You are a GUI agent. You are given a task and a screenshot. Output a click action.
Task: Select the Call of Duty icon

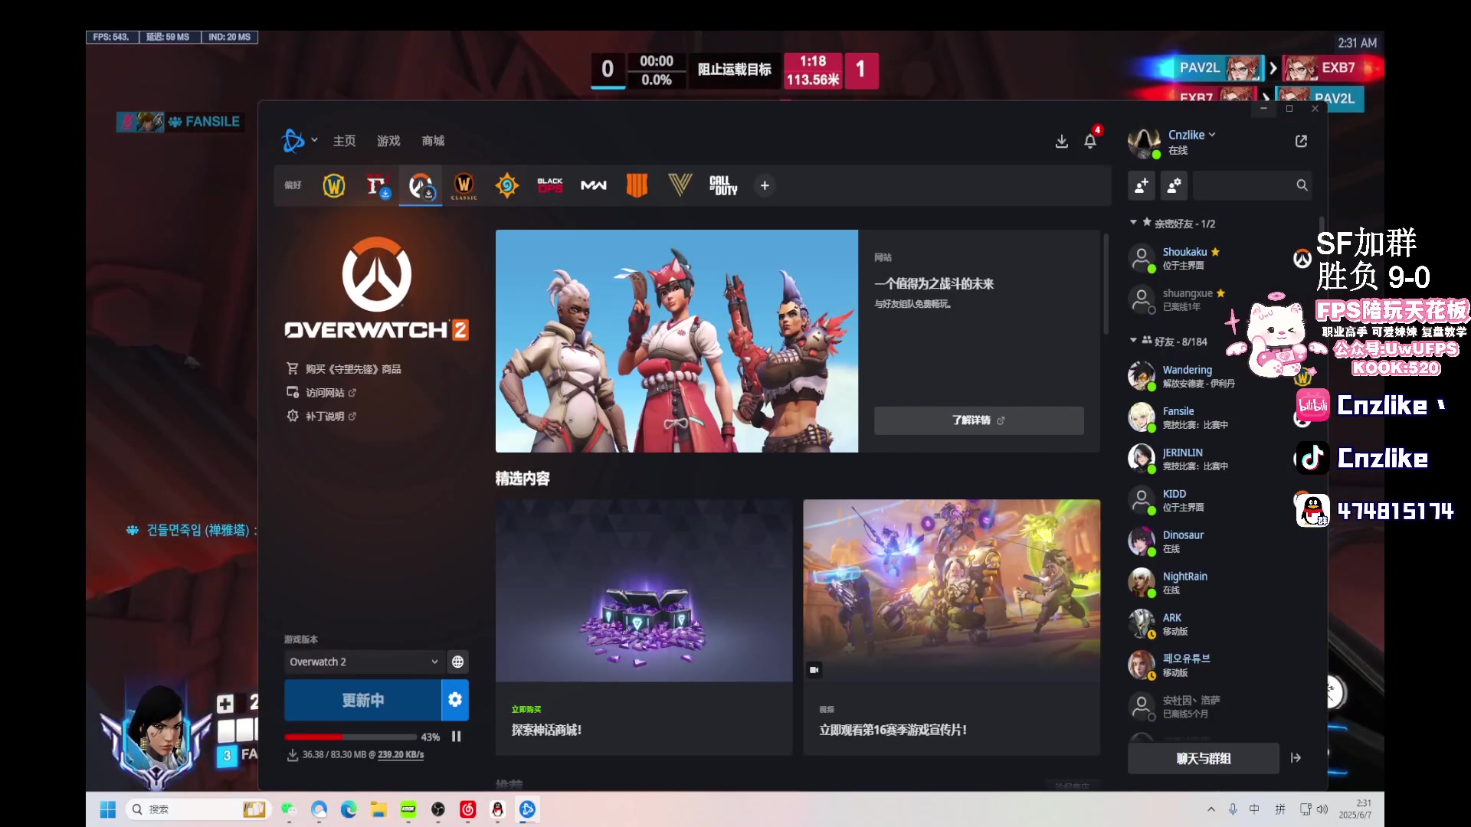click(723, 185)
